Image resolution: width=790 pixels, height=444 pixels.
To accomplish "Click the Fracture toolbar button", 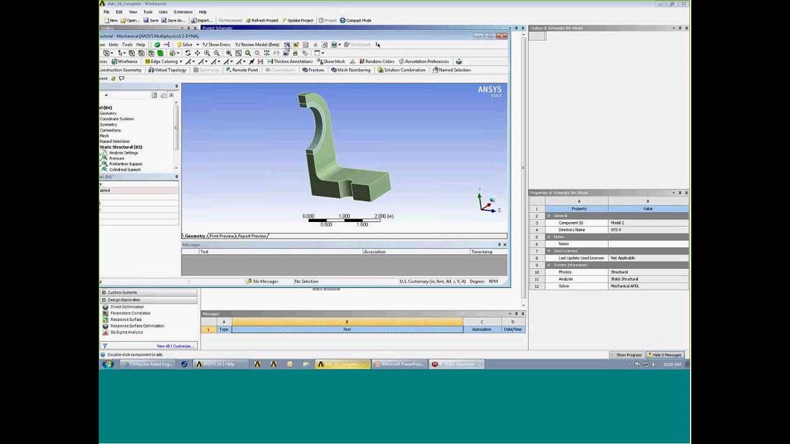I will click(x=313, y=70).
